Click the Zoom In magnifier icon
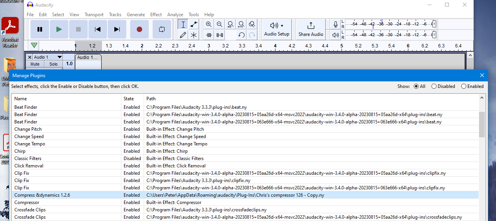Viewport: 496px width, 221px height. click(x=209, y=24)
